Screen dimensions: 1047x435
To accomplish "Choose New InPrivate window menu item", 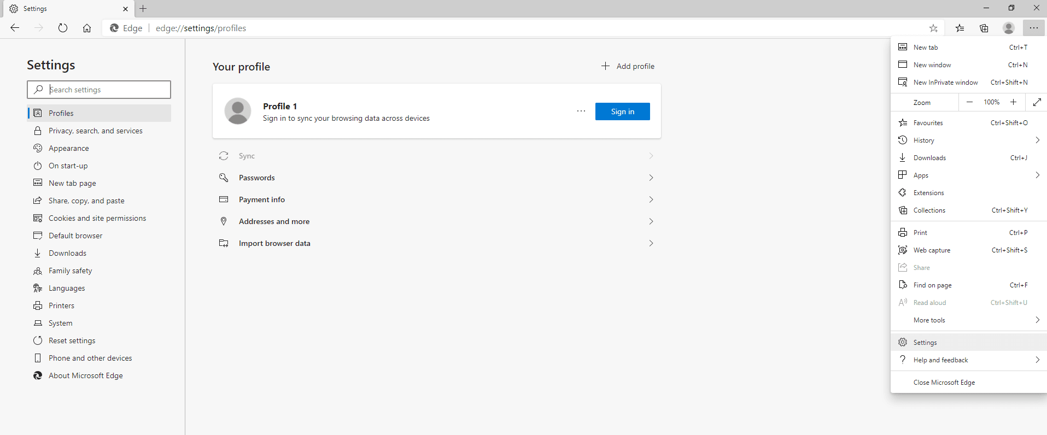I will [x=945, y=83].
